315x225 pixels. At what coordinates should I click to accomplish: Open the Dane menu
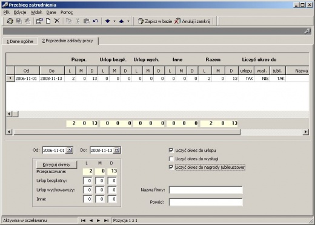point(51,13)
